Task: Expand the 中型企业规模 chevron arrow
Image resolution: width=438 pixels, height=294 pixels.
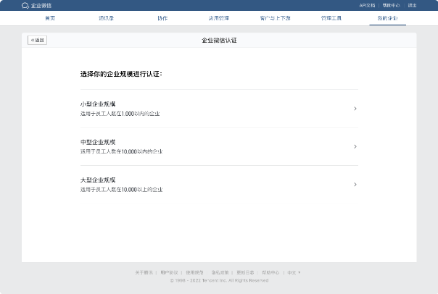Action: point(355,146)
